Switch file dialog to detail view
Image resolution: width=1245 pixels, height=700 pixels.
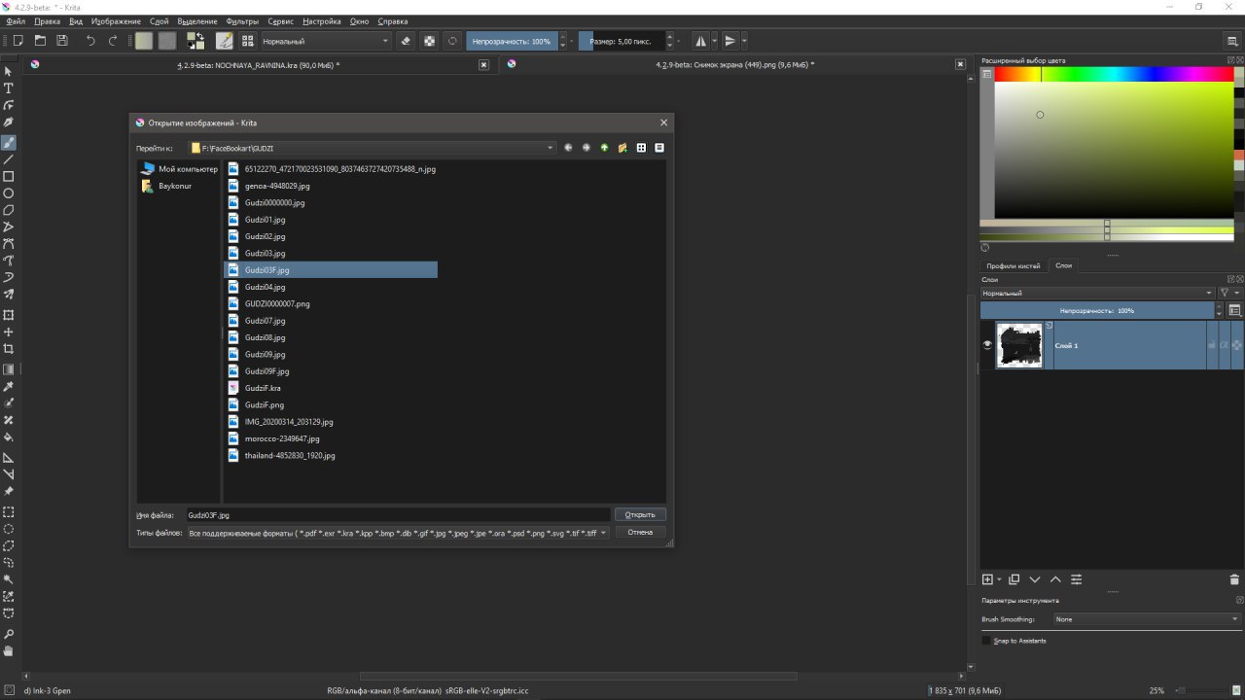click(x=659, y=148)
